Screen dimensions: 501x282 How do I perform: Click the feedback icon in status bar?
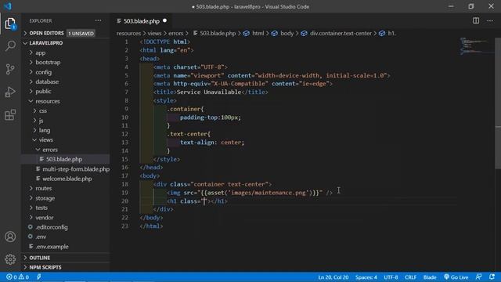[478, 277]
